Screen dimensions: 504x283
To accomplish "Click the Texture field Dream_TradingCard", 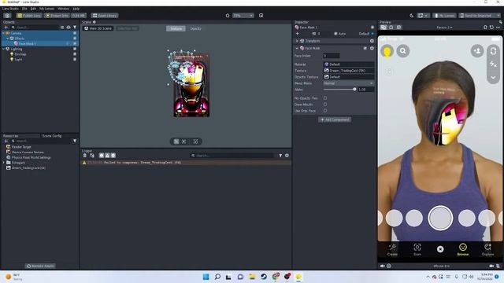I will pyautogui.click(x=348, y=71).
